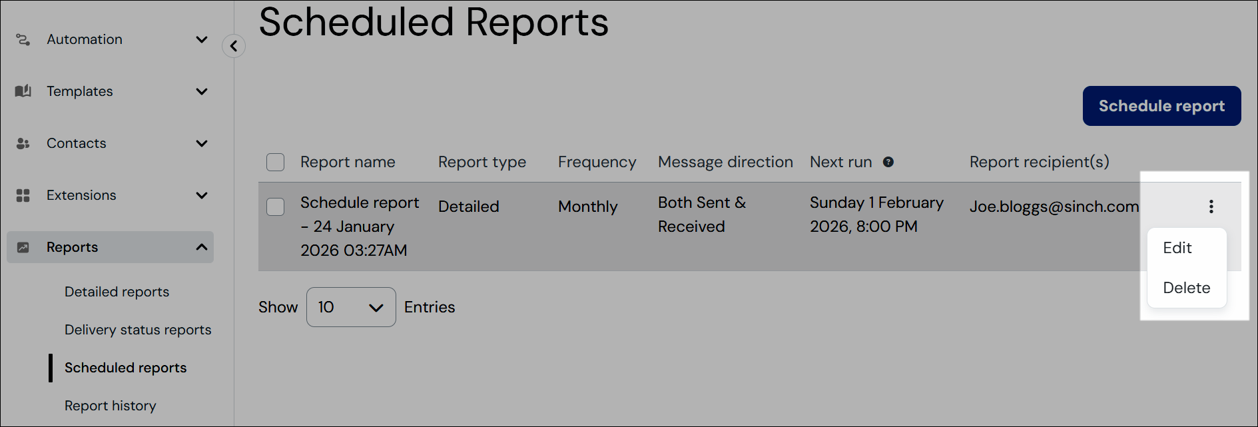This screenshot has width=1258, height=427.
Task: Expand the Templates section chevron
Action: pos(202,91)
